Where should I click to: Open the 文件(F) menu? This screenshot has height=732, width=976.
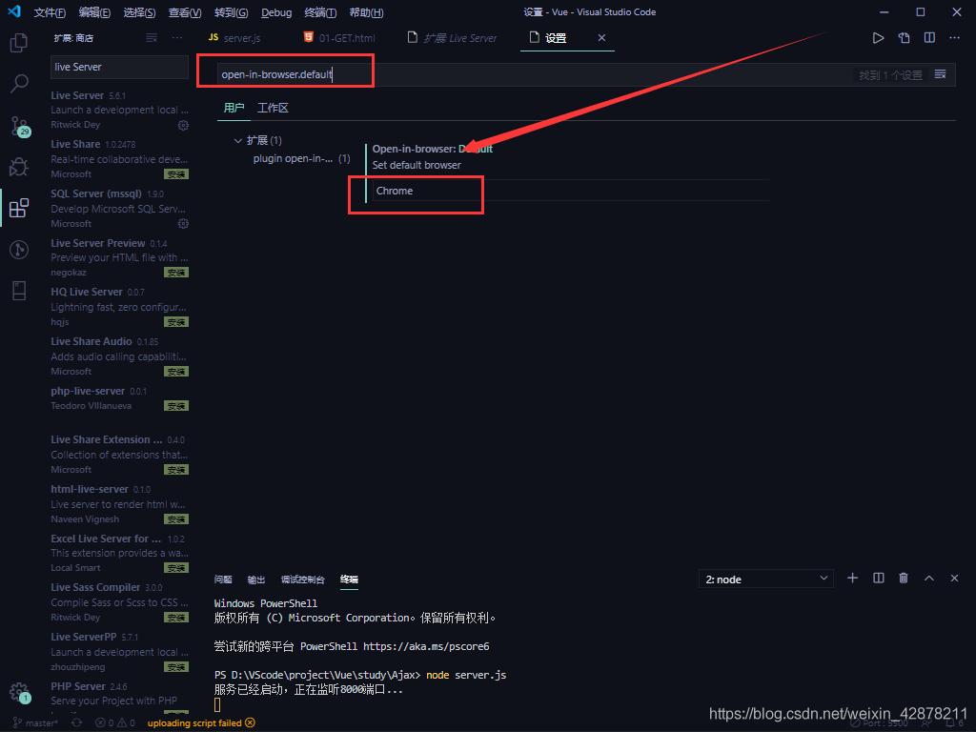point(50,12)
